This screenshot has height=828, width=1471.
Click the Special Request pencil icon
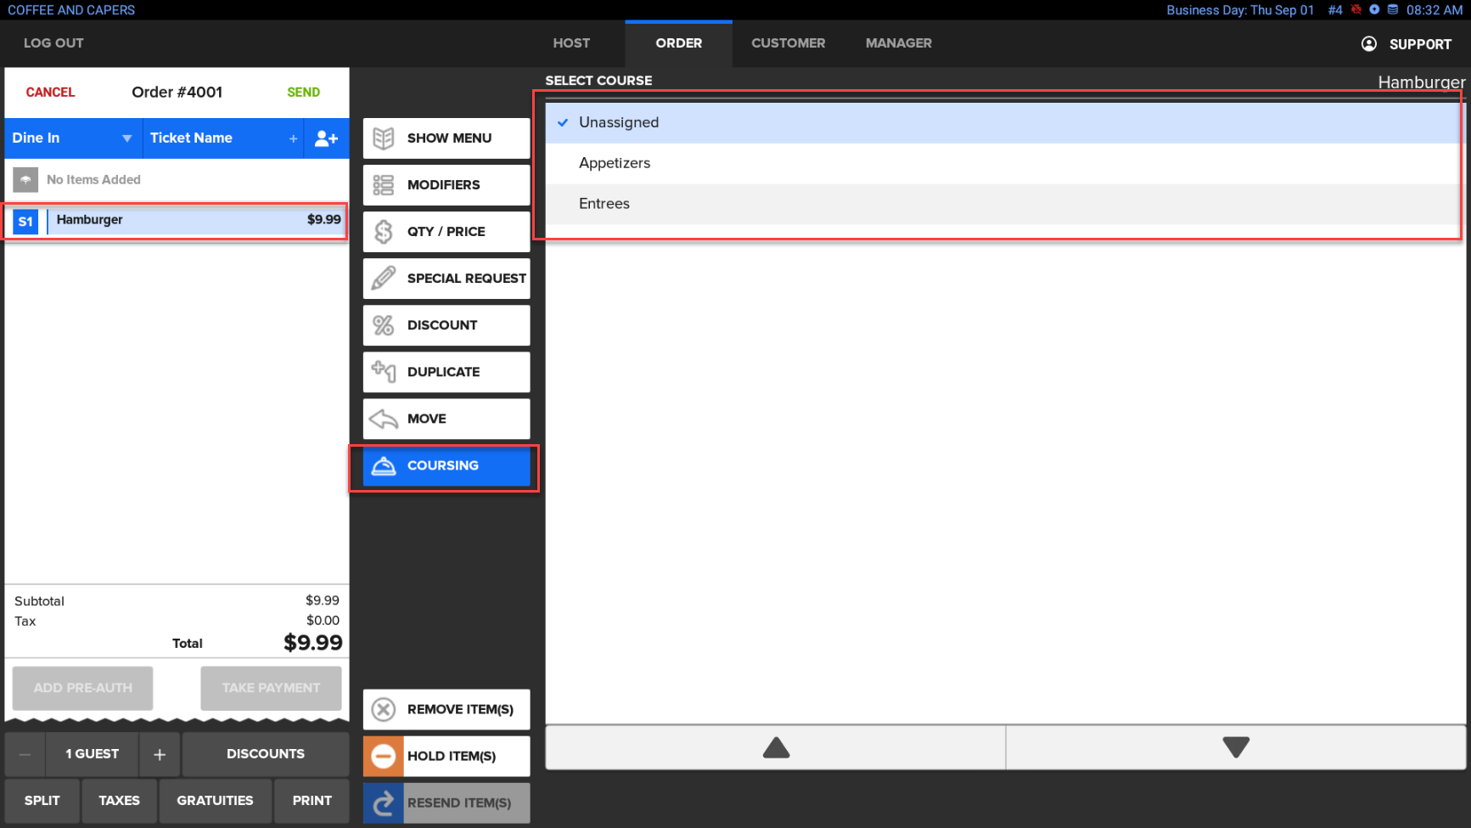click(384, 279)
